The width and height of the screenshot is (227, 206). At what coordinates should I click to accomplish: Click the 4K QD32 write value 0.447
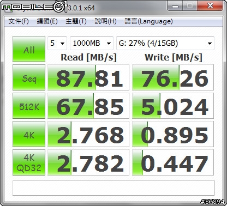[x=173, y=162]
